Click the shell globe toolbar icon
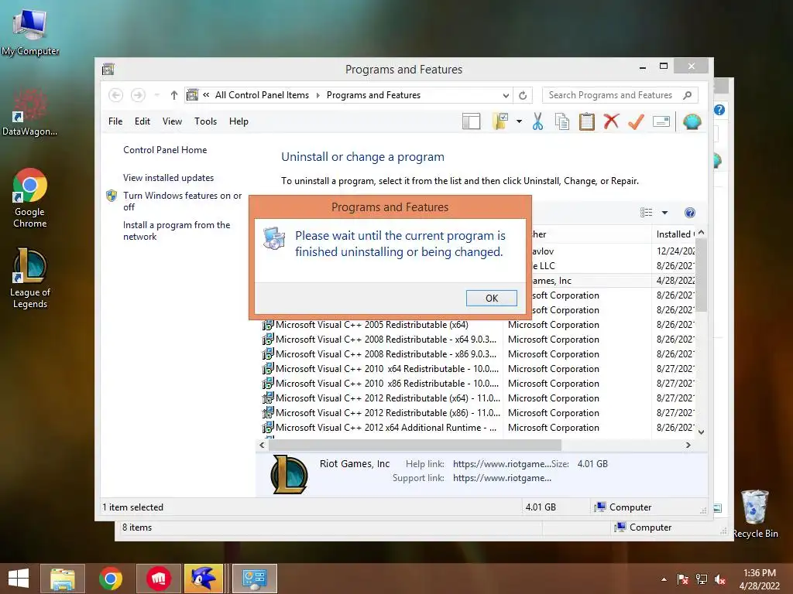Screen dimensions: 793x594 [x=692, y=121]
